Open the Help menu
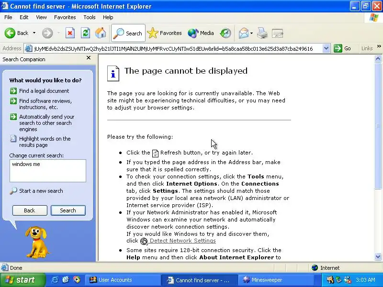The width and height of the screenshot is (383, 287). pyautogui.click(x=108, y=17)
